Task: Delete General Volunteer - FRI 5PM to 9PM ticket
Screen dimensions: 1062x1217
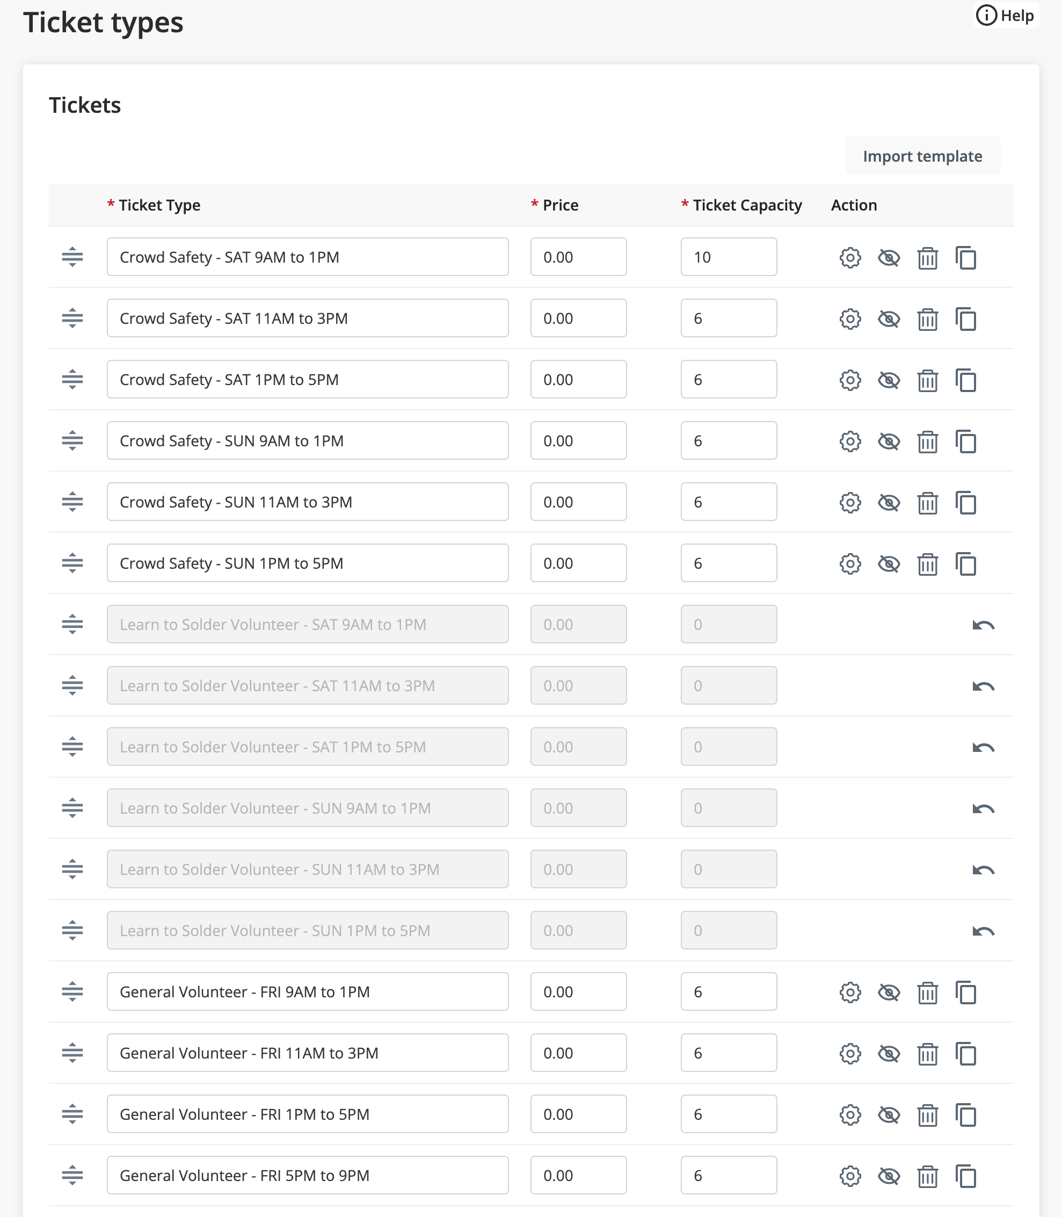Action: coord(927,1176)
